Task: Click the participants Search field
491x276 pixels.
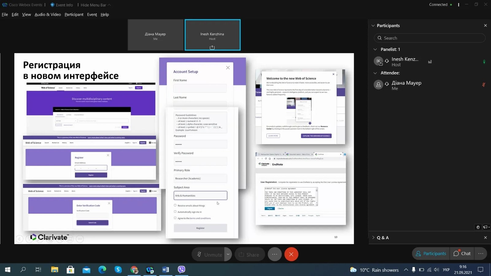Action: tap(430, 38)
